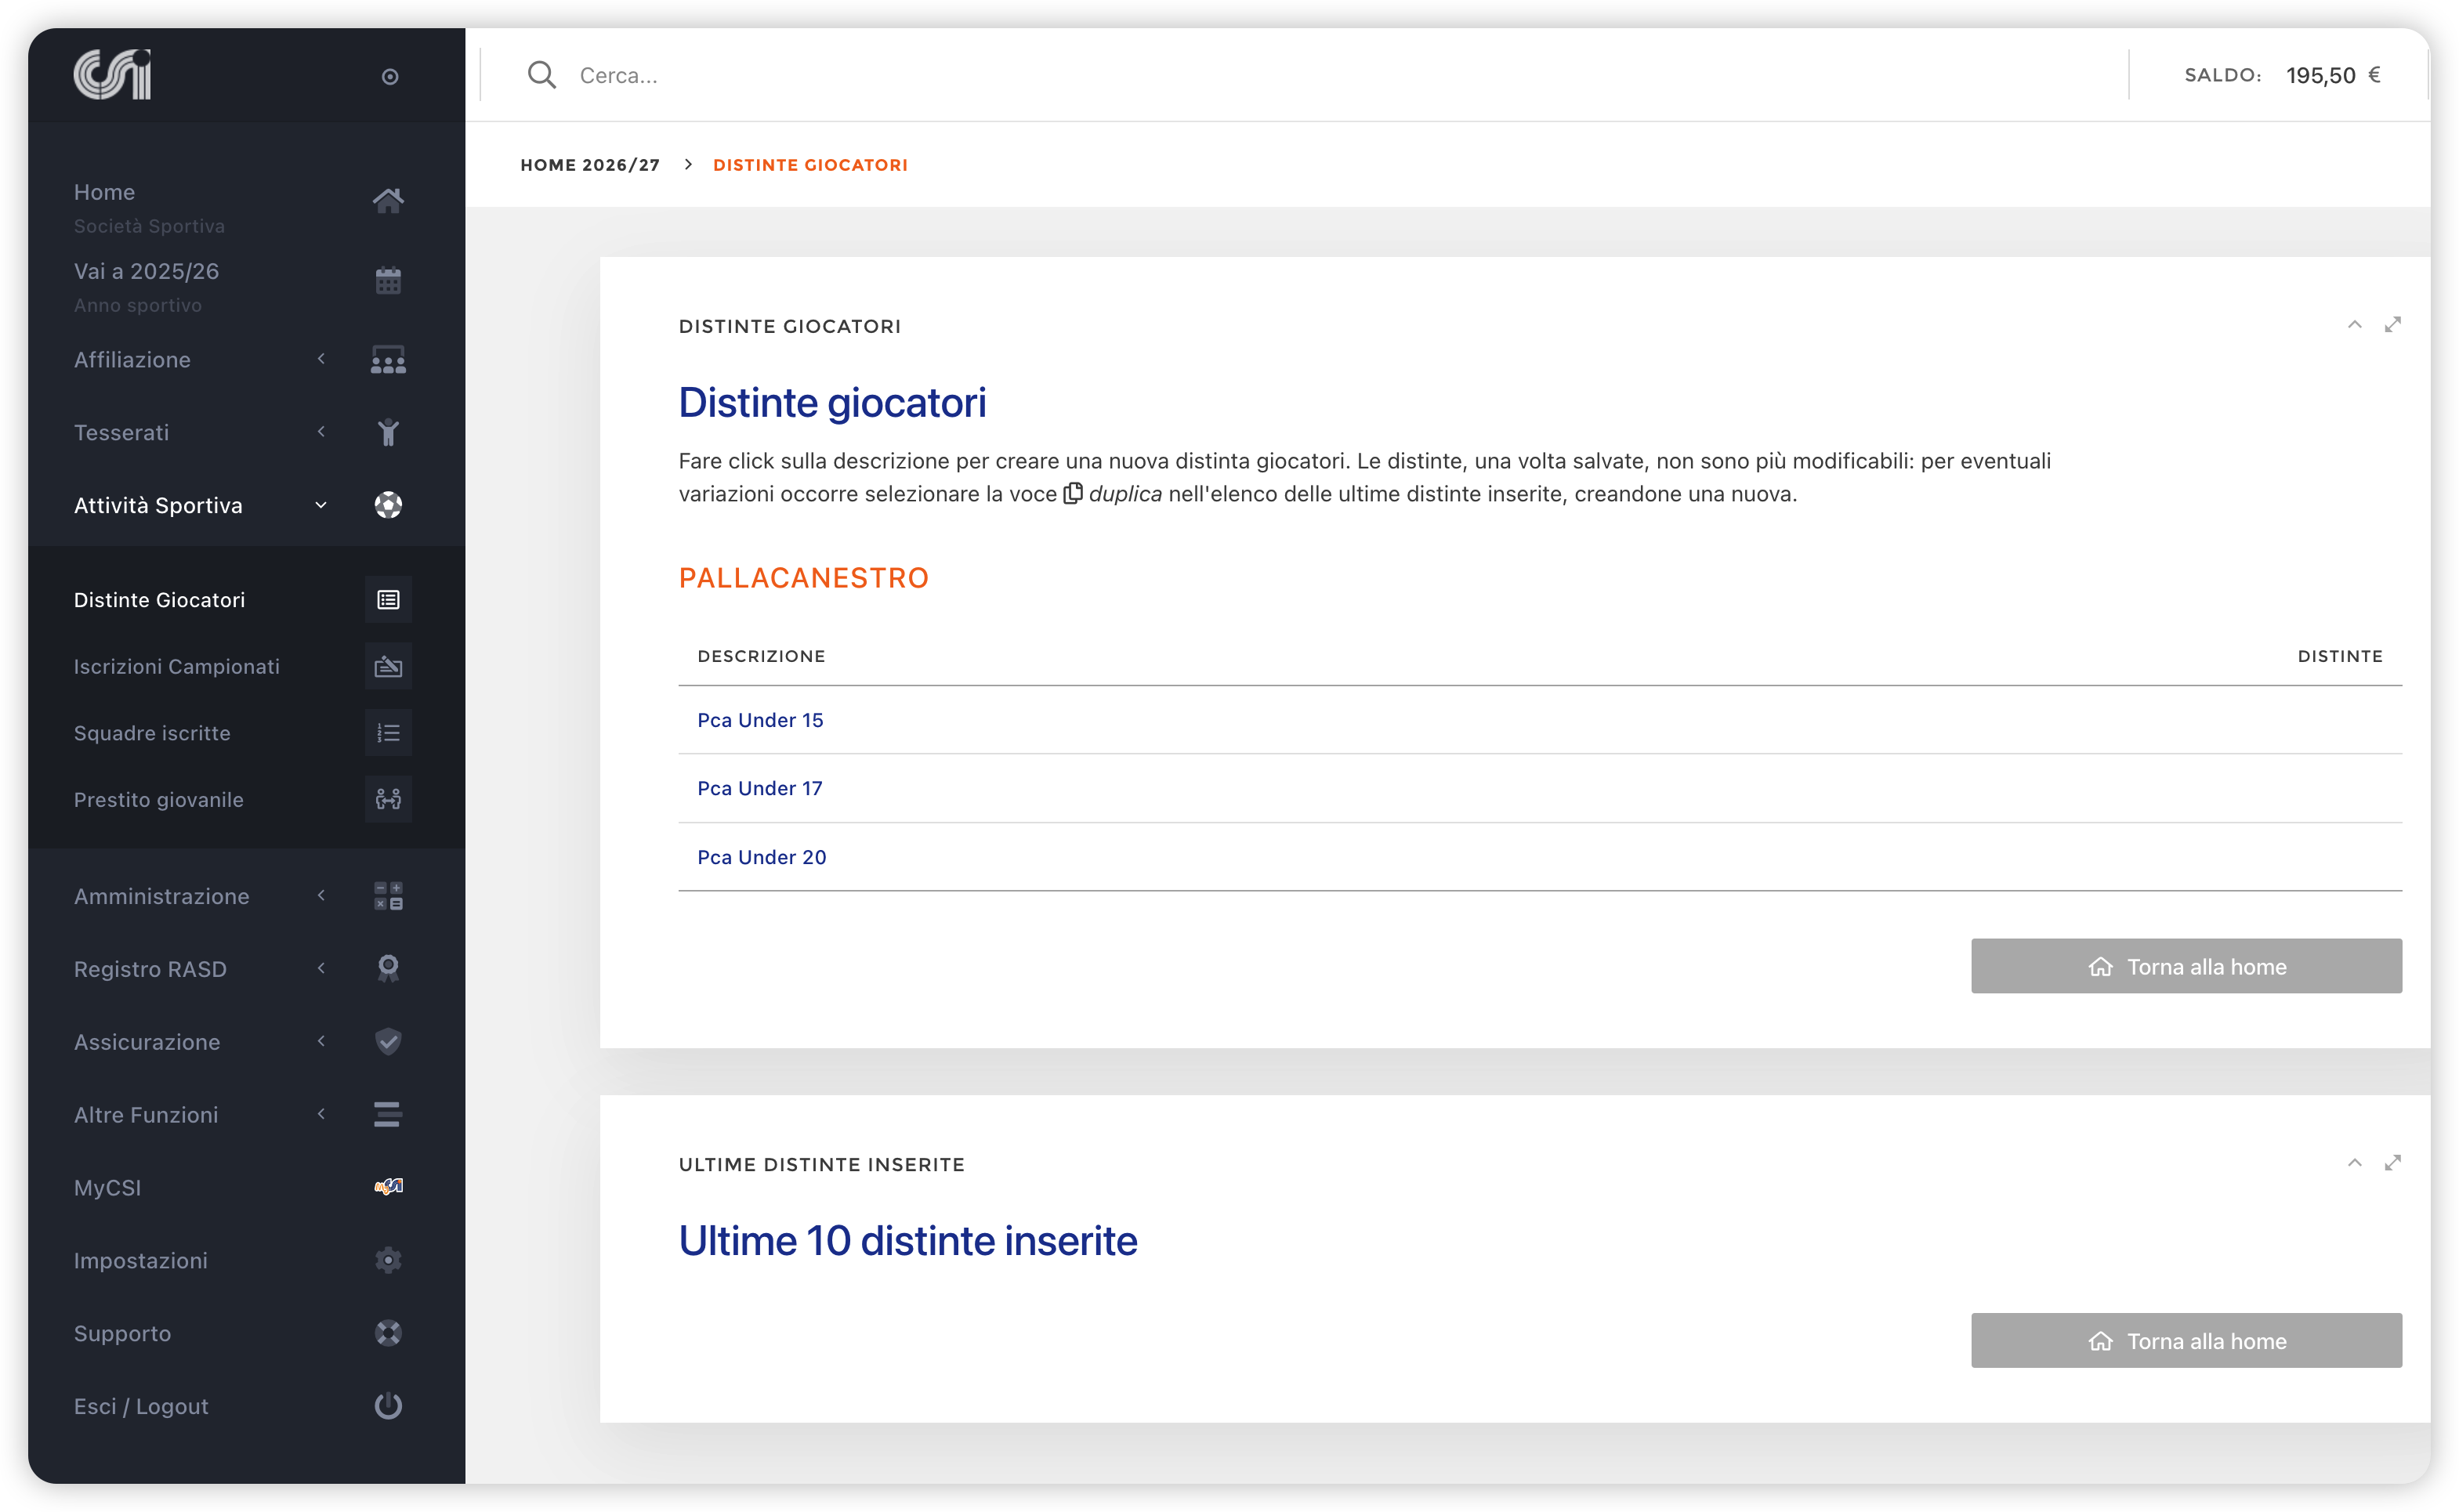The width and height of the screenshot is (2459, 1512).
Task: Collapse the Attività Sportiva menu chevron
Action: 321,505
